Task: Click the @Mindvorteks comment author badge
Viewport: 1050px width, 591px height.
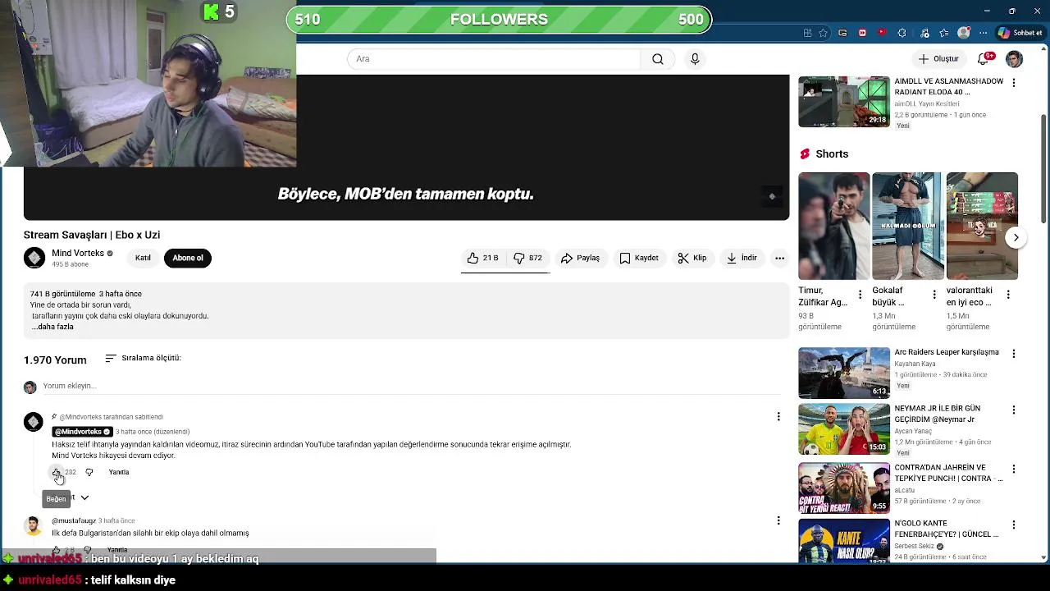Action: (x=82, y=432)
